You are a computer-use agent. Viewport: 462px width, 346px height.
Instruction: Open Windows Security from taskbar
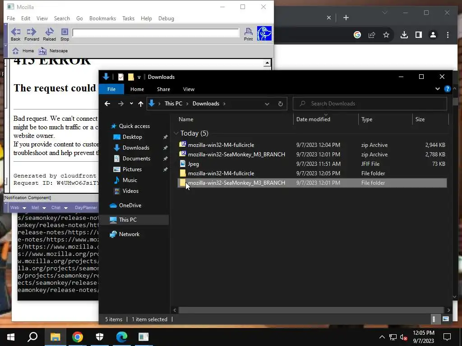pos(100,337)
